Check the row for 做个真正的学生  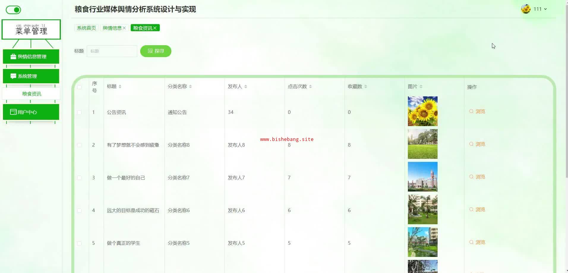point(79,243)
